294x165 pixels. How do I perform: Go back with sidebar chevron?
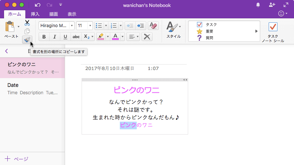point(7,51)
